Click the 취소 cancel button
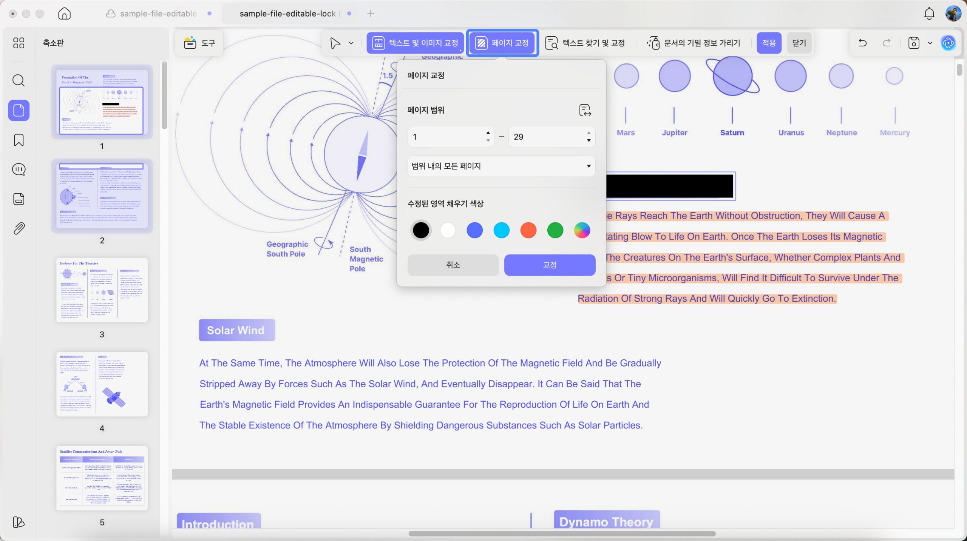Image resolution: width=967 pixels, height=541 pixels. 453,265
